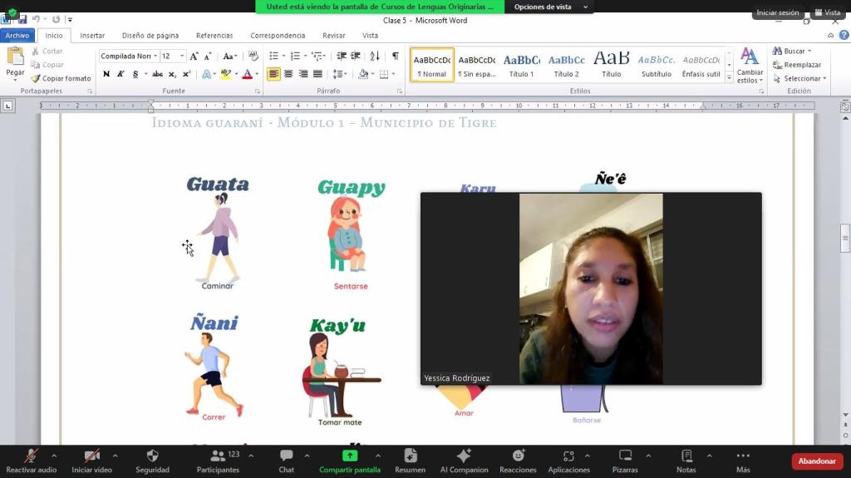Toggle the paragraph marks (¶) button

pos(396,56)
